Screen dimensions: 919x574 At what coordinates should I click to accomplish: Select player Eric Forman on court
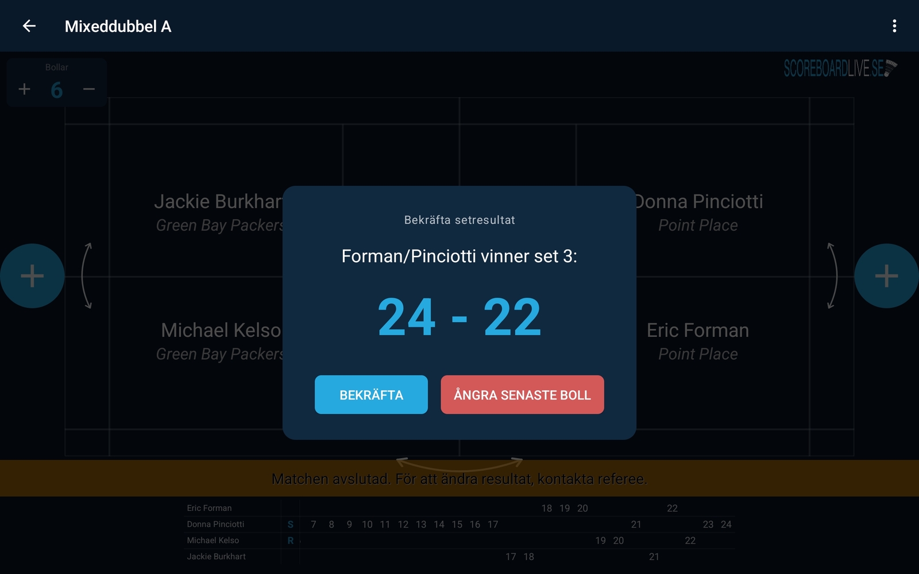pyautogui.click(x=698, y=331)
